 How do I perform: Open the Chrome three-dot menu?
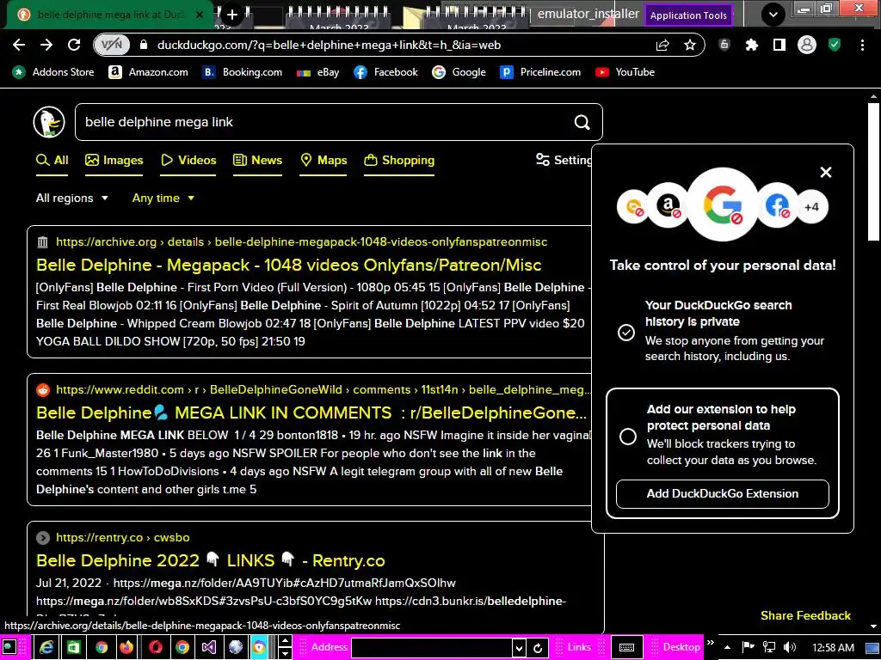[x=862, y=45]
